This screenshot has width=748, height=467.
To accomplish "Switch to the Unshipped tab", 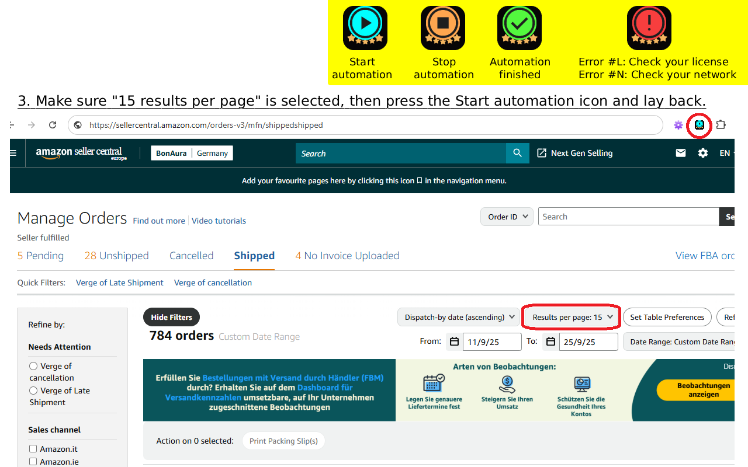I will coord(116,256).
